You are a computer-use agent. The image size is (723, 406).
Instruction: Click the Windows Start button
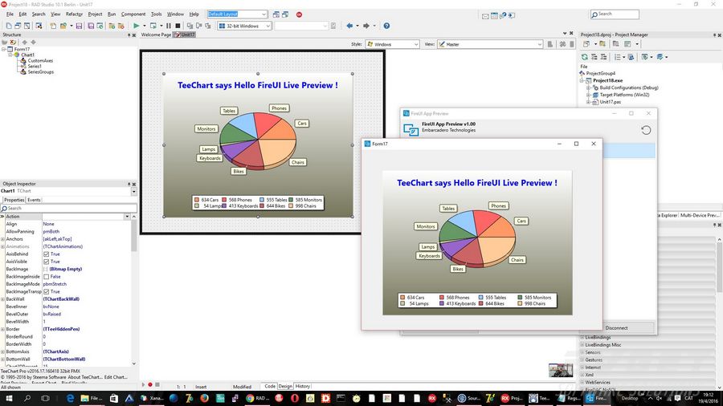[x=8, y=398]
